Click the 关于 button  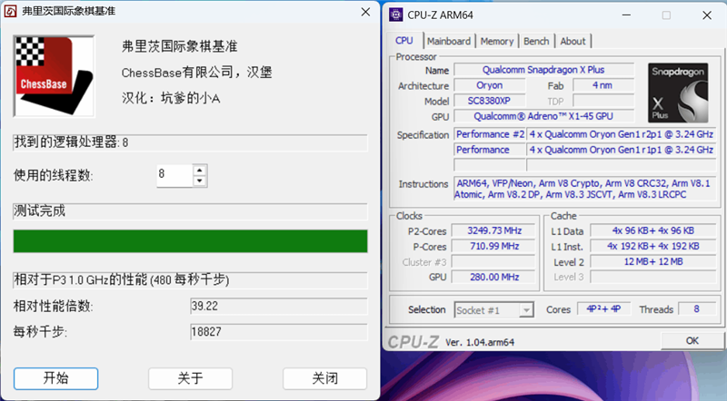(x=190, y=378)
